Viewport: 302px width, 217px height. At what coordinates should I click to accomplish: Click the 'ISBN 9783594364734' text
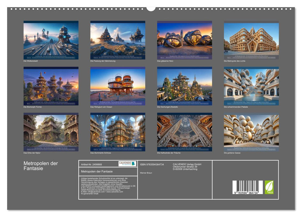[152, 165]
